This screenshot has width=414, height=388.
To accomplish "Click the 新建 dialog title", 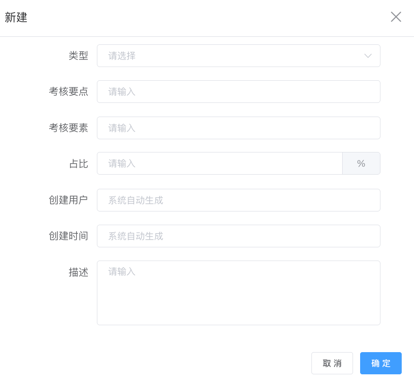I will (16, 17).
